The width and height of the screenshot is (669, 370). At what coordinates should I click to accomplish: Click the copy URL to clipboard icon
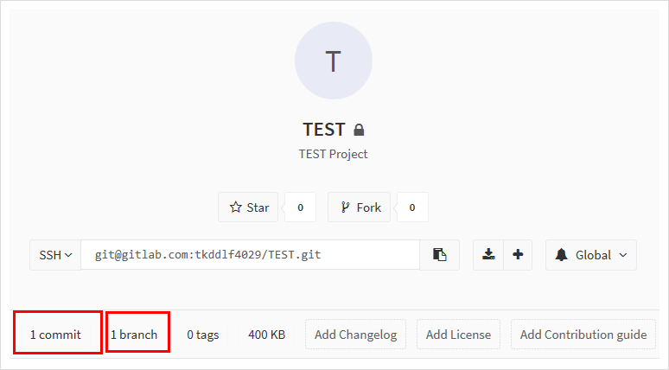(439, 255)
